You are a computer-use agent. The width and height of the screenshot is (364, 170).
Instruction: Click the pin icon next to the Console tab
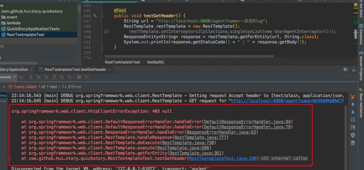(15, 77)
